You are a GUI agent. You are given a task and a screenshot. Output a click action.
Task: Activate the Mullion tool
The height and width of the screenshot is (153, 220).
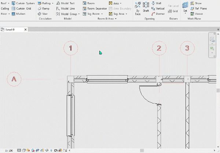[19, 14]
